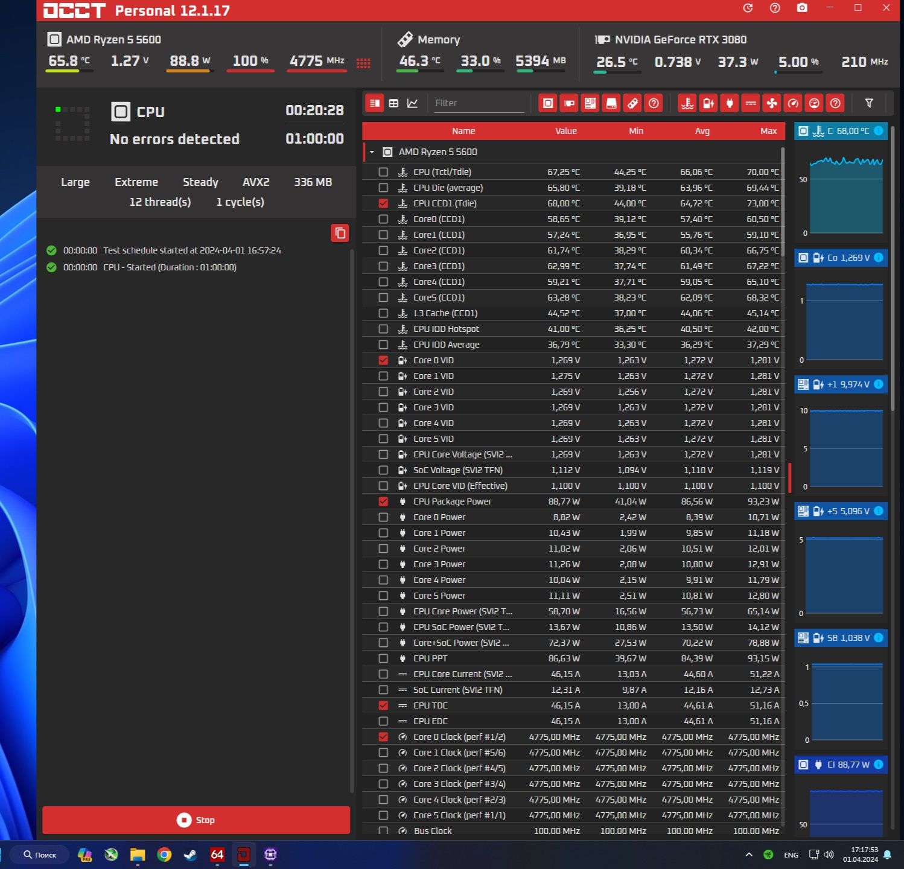Screen dimensions: 904x869
Task: Take a screenshot with the camera icon
Action: click(802, 8)
